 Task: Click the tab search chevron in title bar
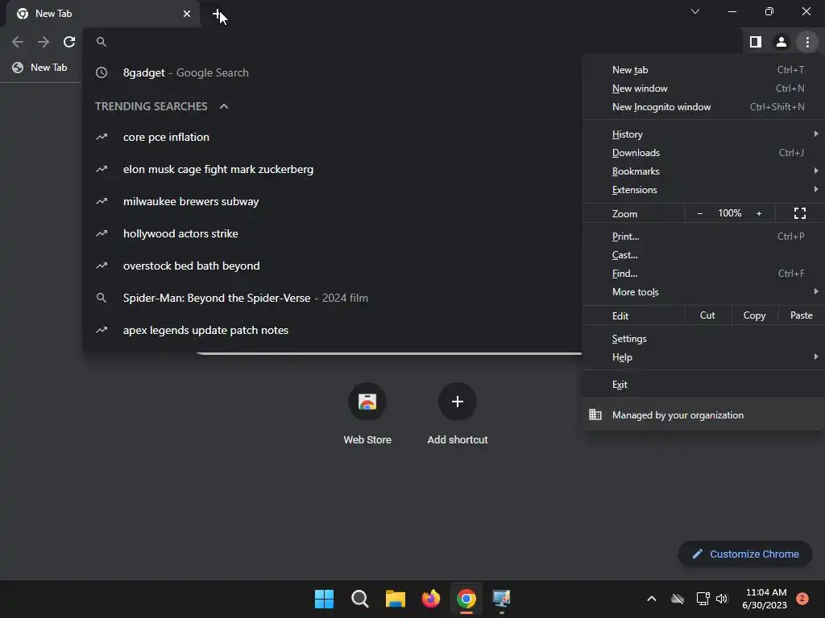tap(695, 11)
